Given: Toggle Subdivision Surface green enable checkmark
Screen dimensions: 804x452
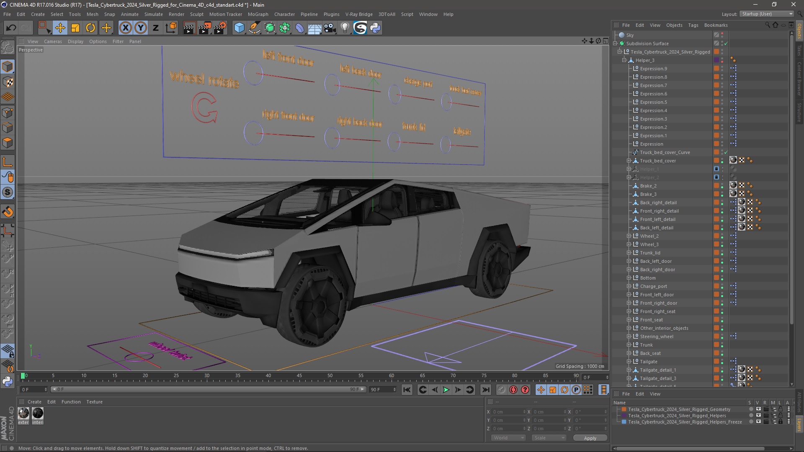Looking at the screenshot, I should point(726,44).
